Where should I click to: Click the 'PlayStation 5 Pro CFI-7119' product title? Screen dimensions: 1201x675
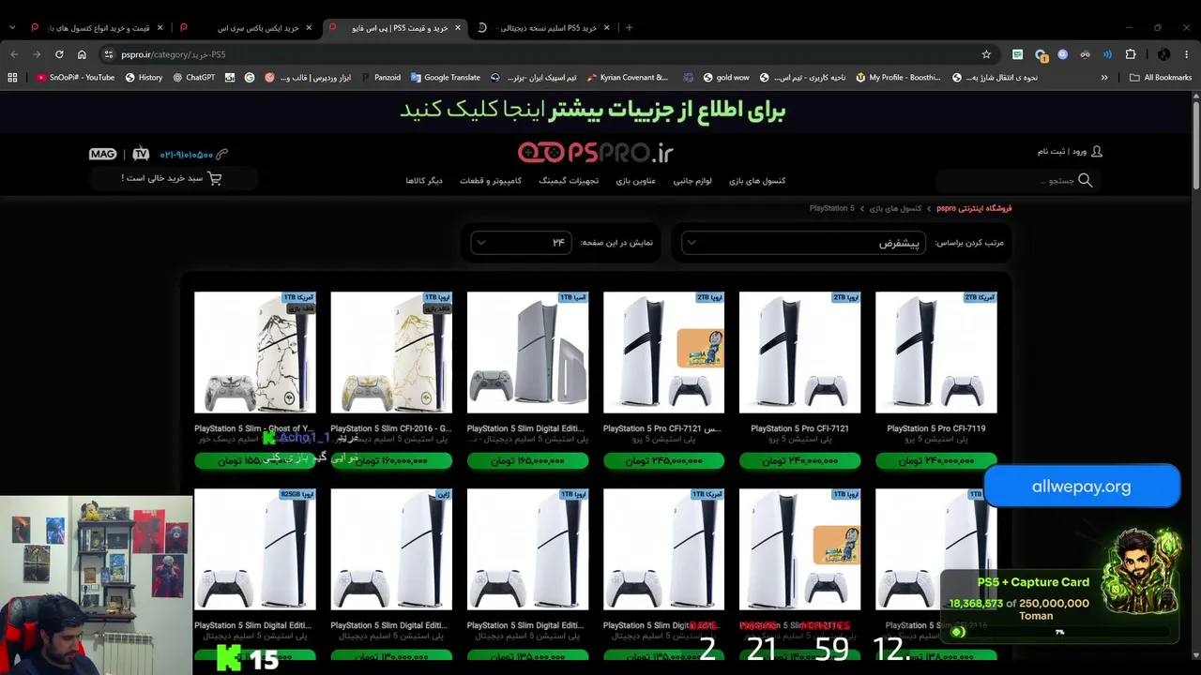click(936, 428)
